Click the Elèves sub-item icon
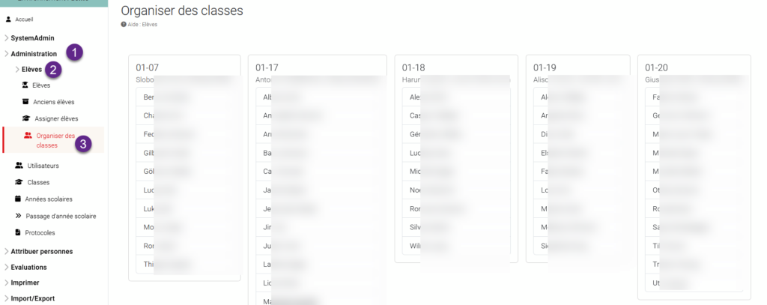767x305 pixels. 25,85
